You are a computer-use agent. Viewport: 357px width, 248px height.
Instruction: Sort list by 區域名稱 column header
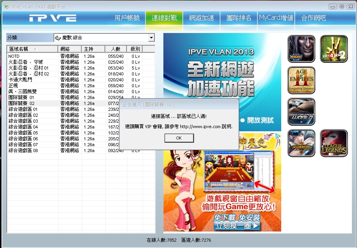32,49
